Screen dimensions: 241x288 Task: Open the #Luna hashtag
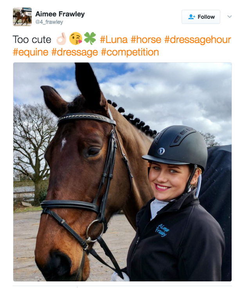[113, 39]
